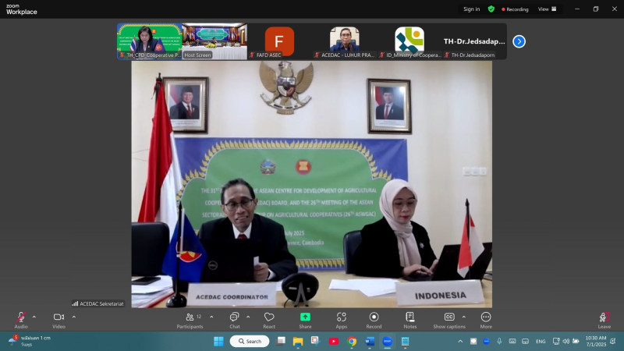
Task: Open the View layout menu
Action: [548, 9]
